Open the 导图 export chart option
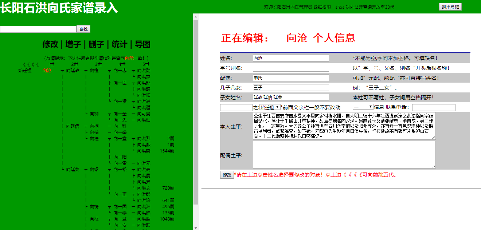This screenshot has width=481, height=230. pos(142,44)
